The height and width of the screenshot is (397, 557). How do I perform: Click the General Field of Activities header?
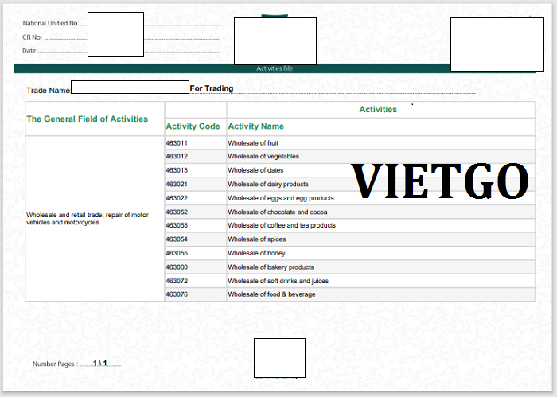coord(87,119)
